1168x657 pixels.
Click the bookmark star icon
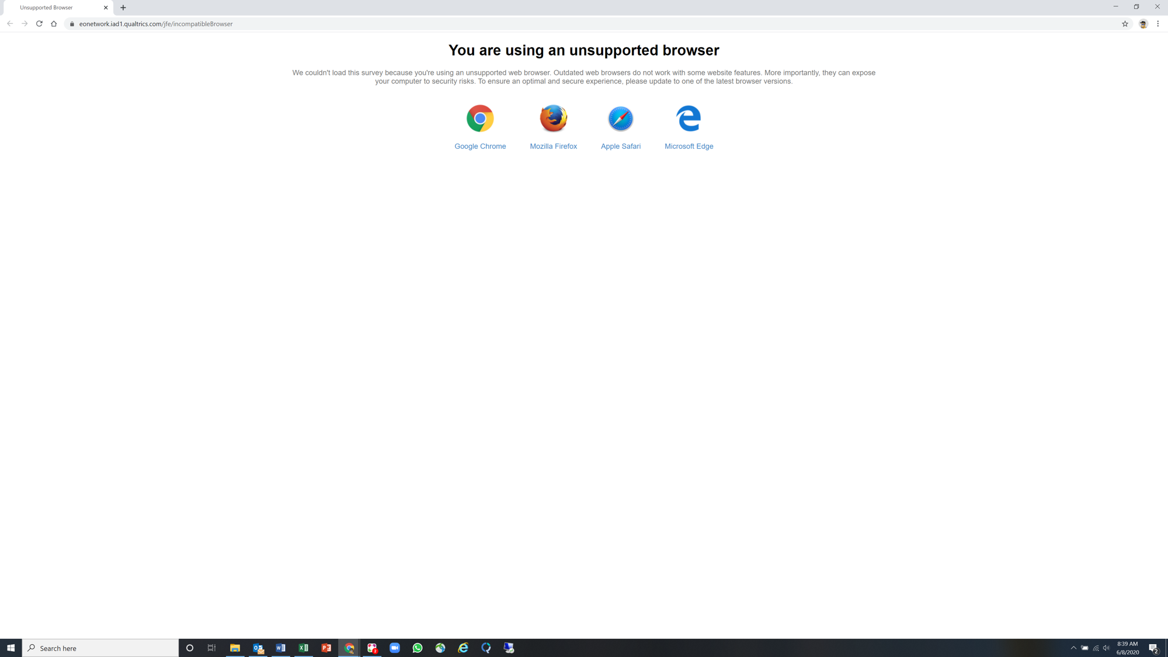coord(1125,23)
